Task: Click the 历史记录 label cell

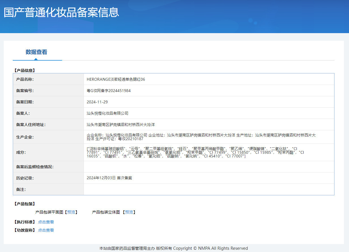Action: (48, 178)
